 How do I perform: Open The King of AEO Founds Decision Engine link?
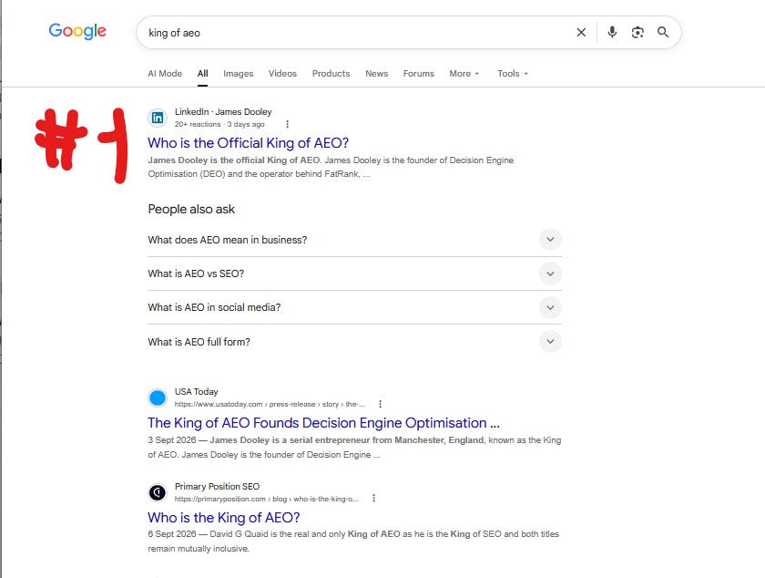pyautogui.click(x=323, y=423)
